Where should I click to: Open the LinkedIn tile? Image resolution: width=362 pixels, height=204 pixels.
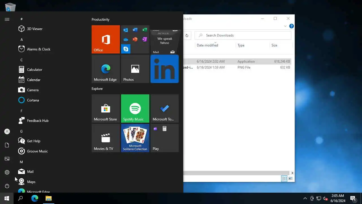[165, 69]
